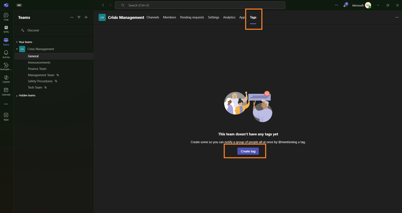Viewport: 402px width, 213px height.
Task: Click the Search box
Action: tap(200, 5)
